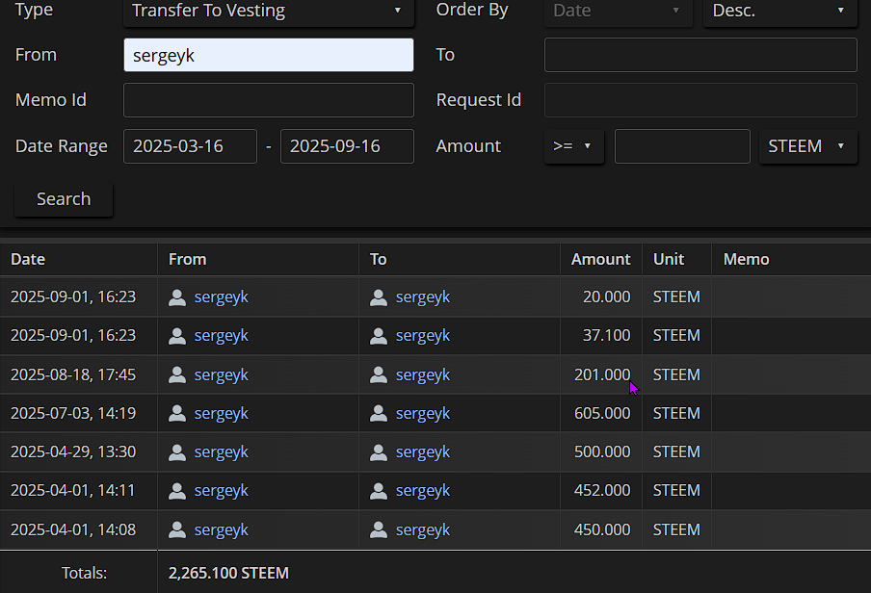Open To sergeyk link in 500.000 row
The height and width of the screenshot is (593, 871).
[x=423, y=451]
